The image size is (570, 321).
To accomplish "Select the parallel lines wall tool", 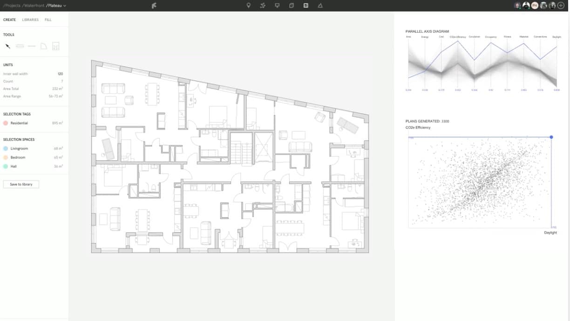I will [19, 46].
